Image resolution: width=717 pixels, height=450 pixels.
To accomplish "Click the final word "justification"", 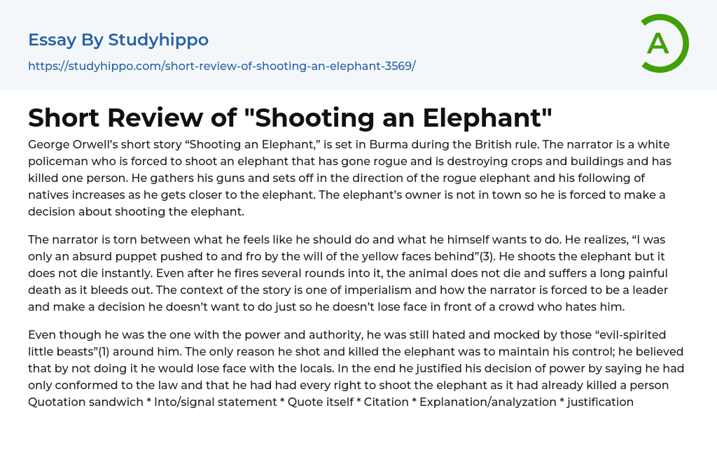I will [599, 402].
